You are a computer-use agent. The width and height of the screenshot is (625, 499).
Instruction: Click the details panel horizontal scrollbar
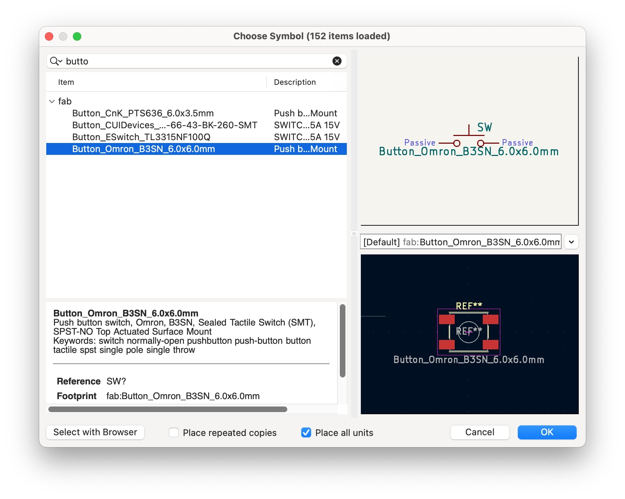point(168,409)
